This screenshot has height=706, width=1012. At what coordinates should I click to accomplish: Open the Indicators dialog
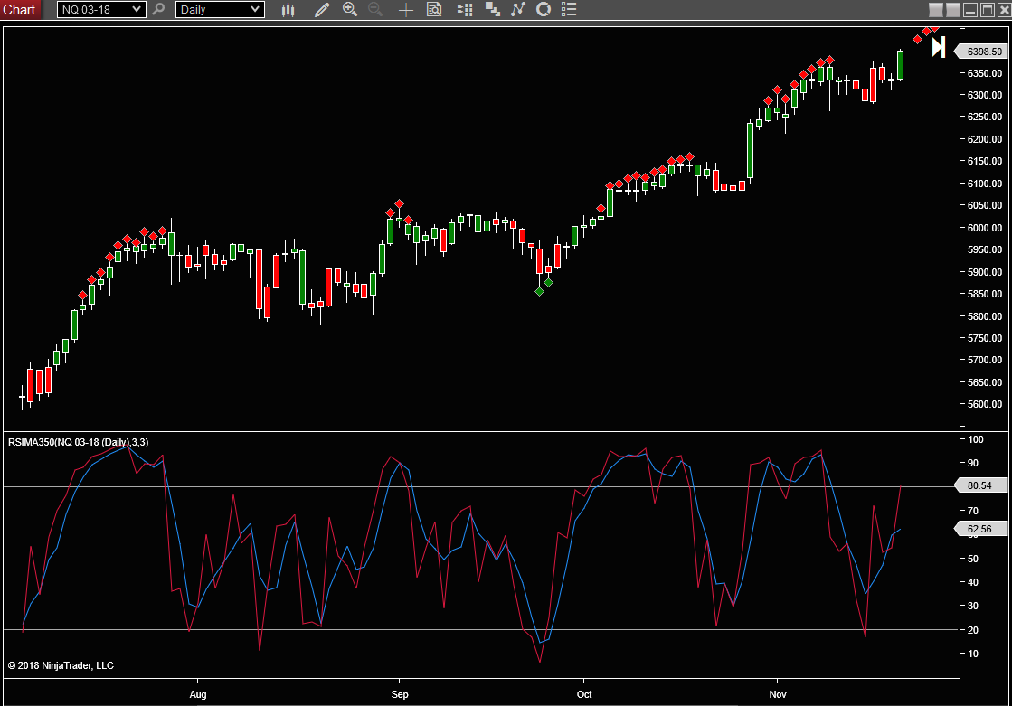[518, 10]
